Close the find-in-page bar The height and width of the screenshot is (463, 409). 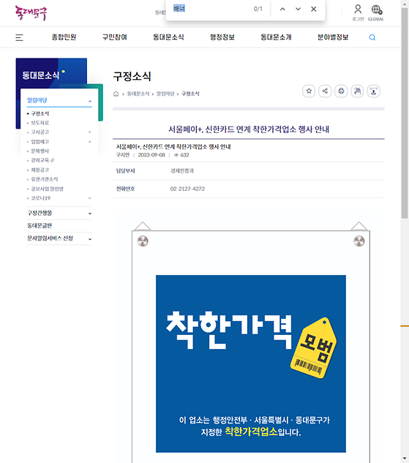(314, 9)
